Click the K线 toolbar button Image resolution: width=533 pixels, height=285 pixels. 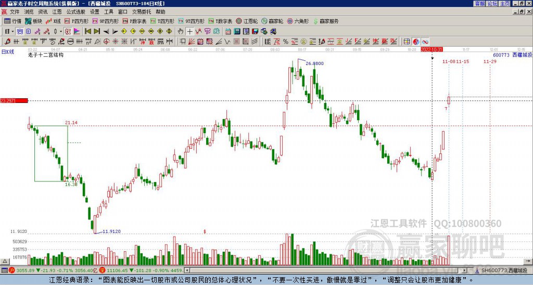[53, 21]
